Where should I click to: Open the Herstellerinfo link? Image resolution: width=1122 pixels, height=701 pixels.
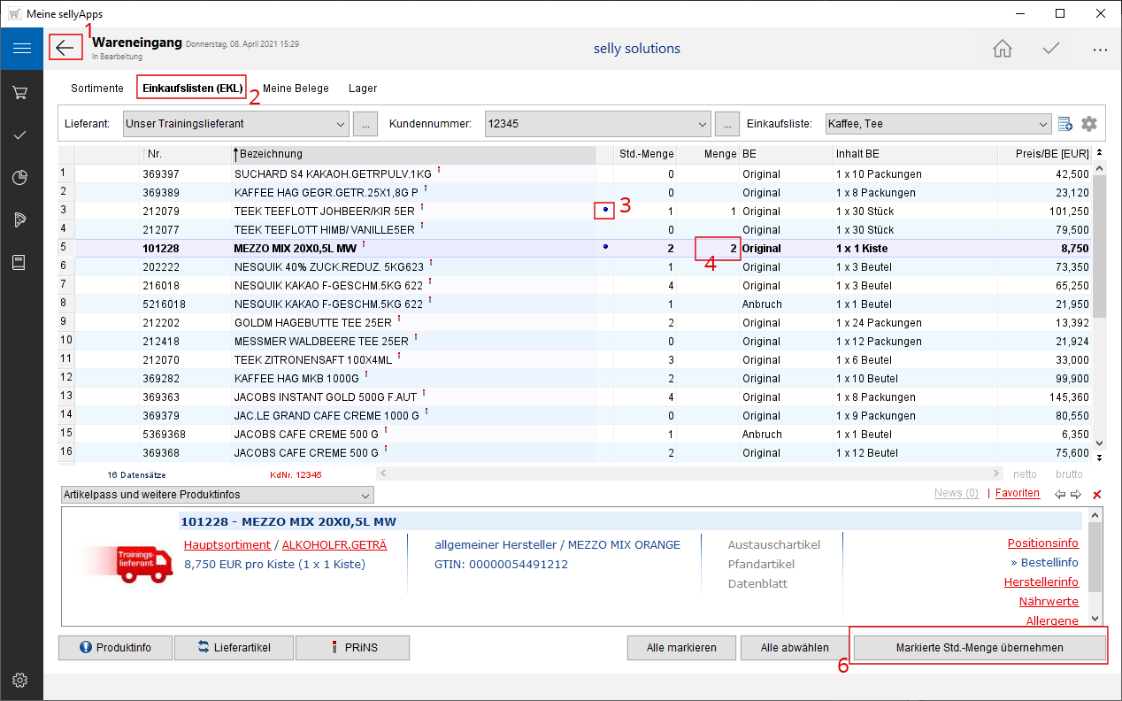coord(1041,582)
